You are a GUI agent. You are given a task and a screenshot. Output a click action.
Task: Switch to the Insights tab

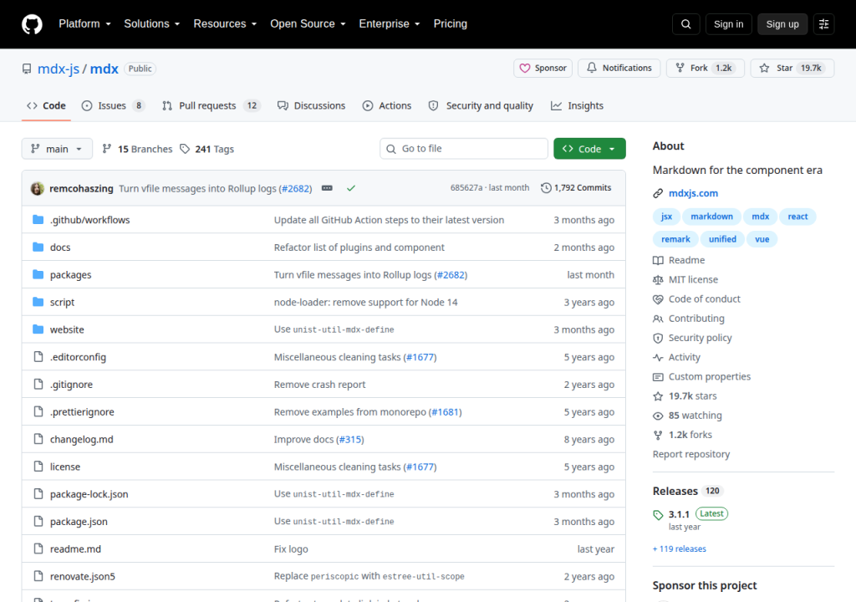click(x=577, y=105)
